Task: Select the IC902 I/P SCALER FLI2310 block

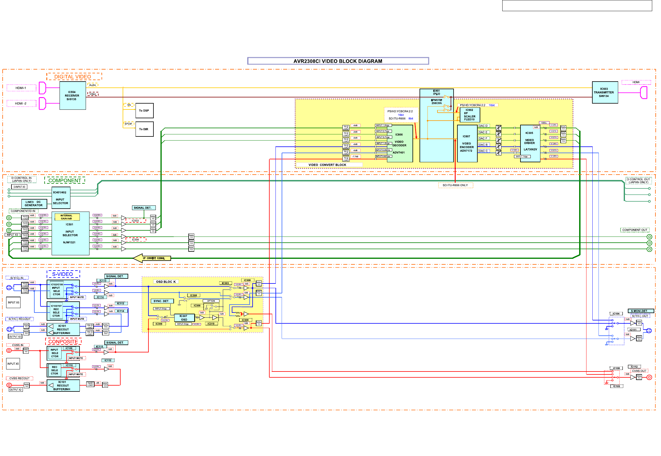Action: (x=470, y=115)
